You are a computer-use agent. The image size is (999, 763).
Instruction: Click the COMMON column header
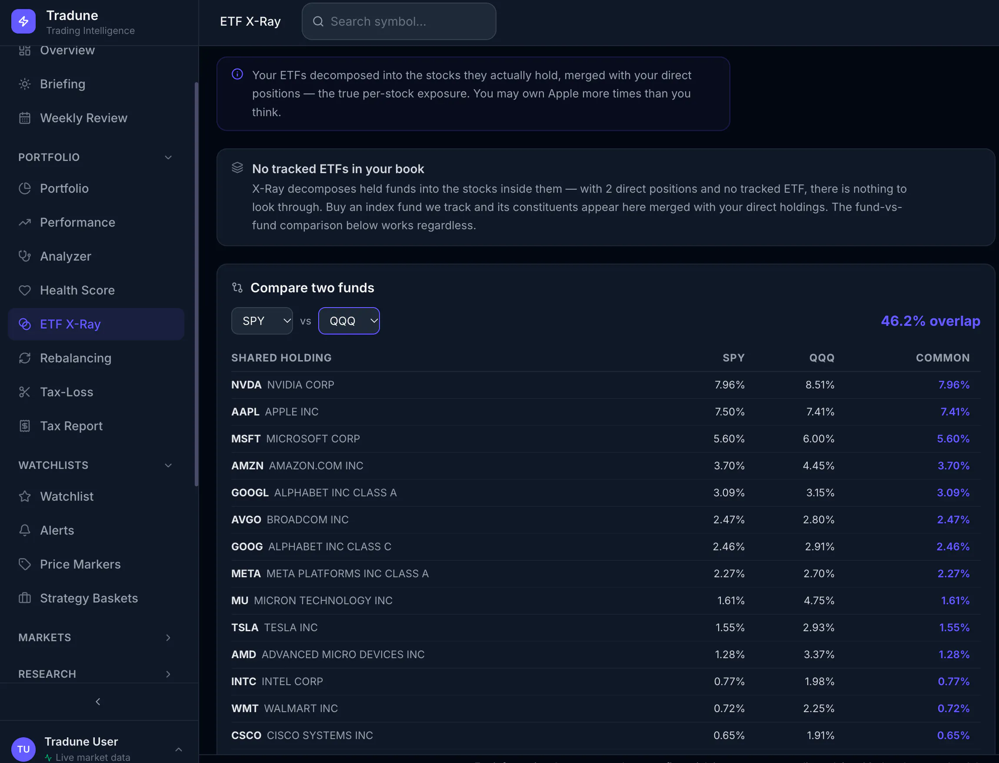tap(942, 358)
